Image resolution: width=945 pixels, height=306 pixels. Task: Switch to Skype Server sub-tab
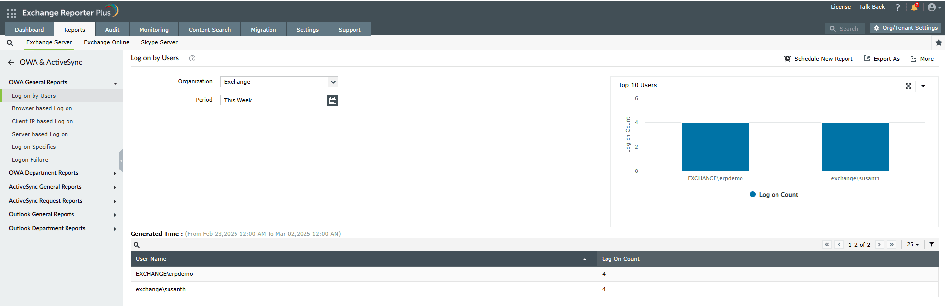159,42
